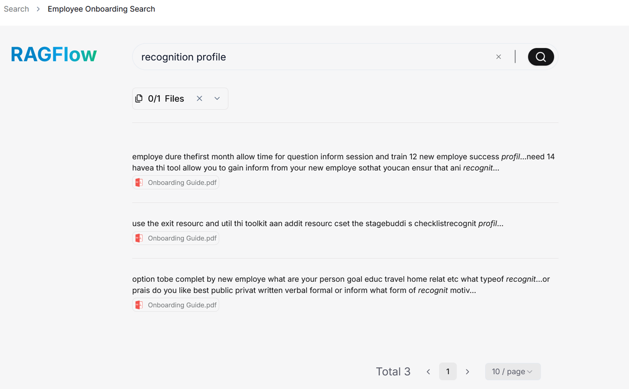Click Employee Onboarding Search breadcrumb
629x389 pixels.
click(101, 9)
